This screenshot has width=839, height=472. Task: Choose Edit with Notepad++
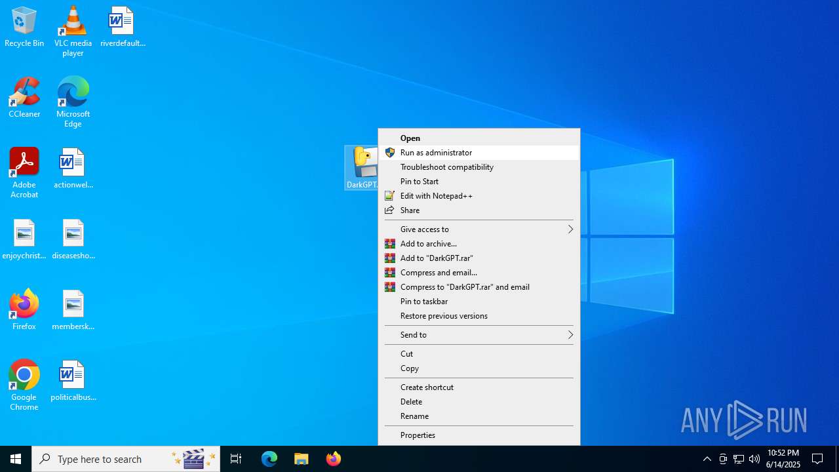coord(478,195)
